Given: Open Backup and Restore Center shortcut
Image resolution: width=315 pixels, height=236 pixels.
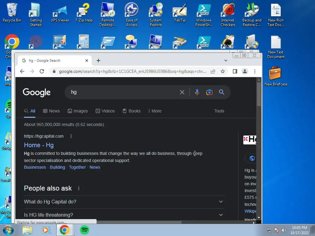Looking at the screenshot, I should pyautogui.click(x=252, y=14).
